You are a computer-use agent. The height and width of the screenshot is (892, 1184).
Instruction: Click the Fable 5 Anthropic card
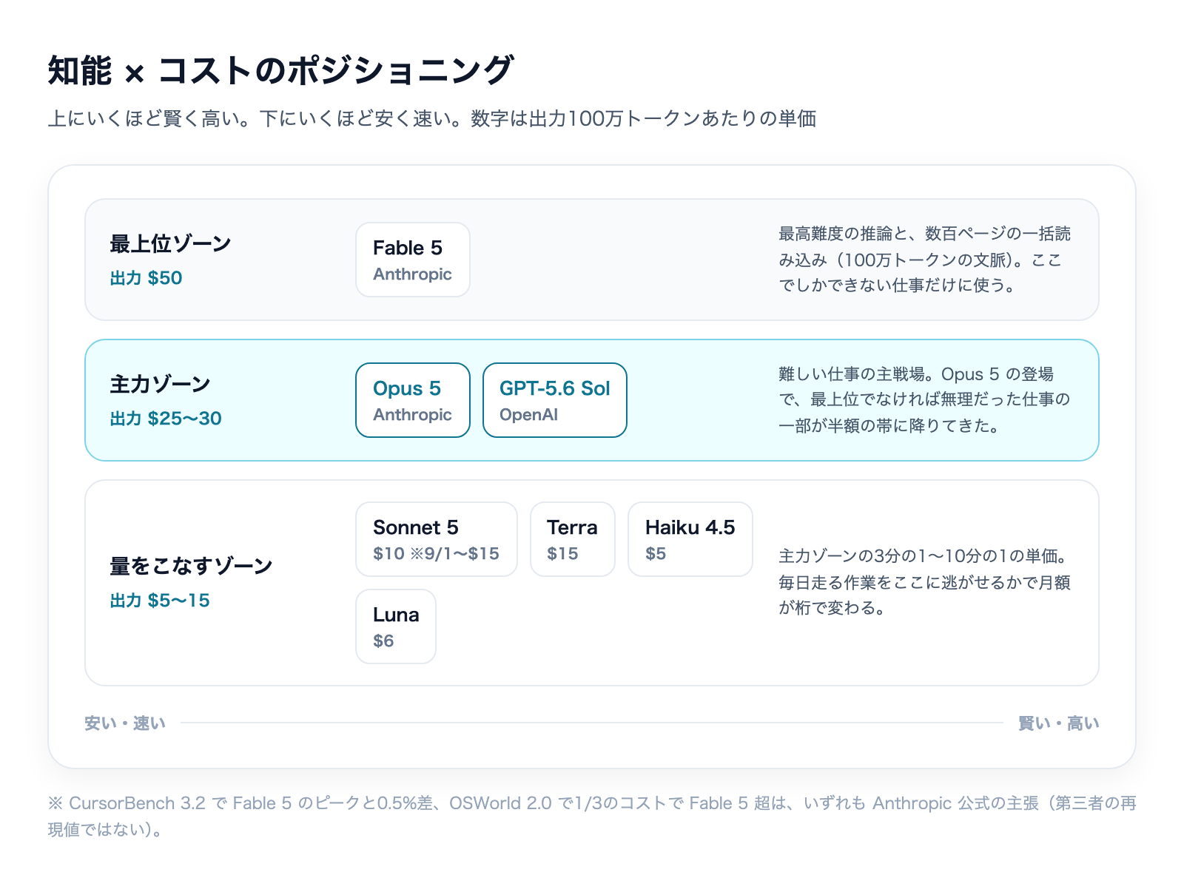pos(413,260)
